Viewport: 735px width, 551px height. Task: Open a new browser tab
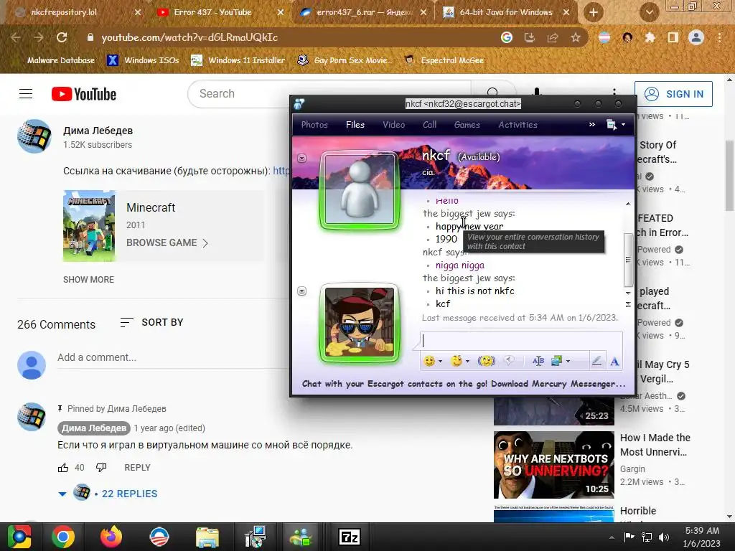tap(594, 12)
